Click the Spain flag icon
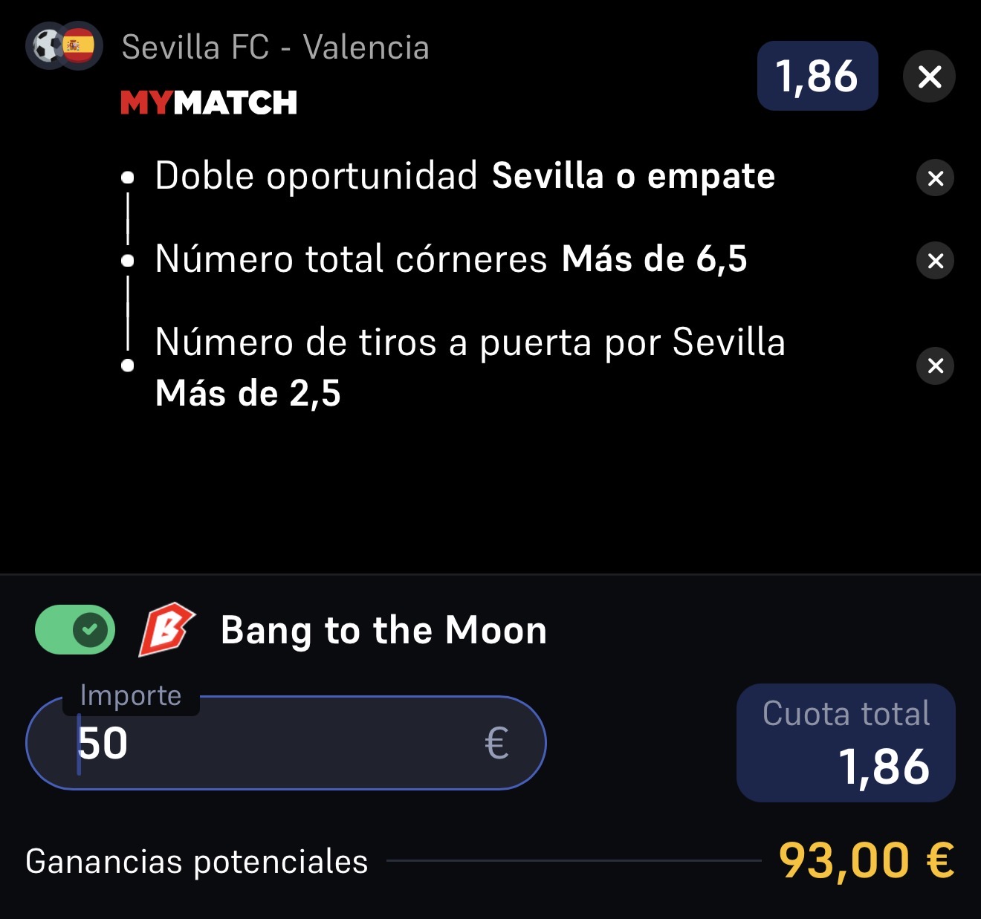This screenshot has height=919, width=981. point(80,46)
